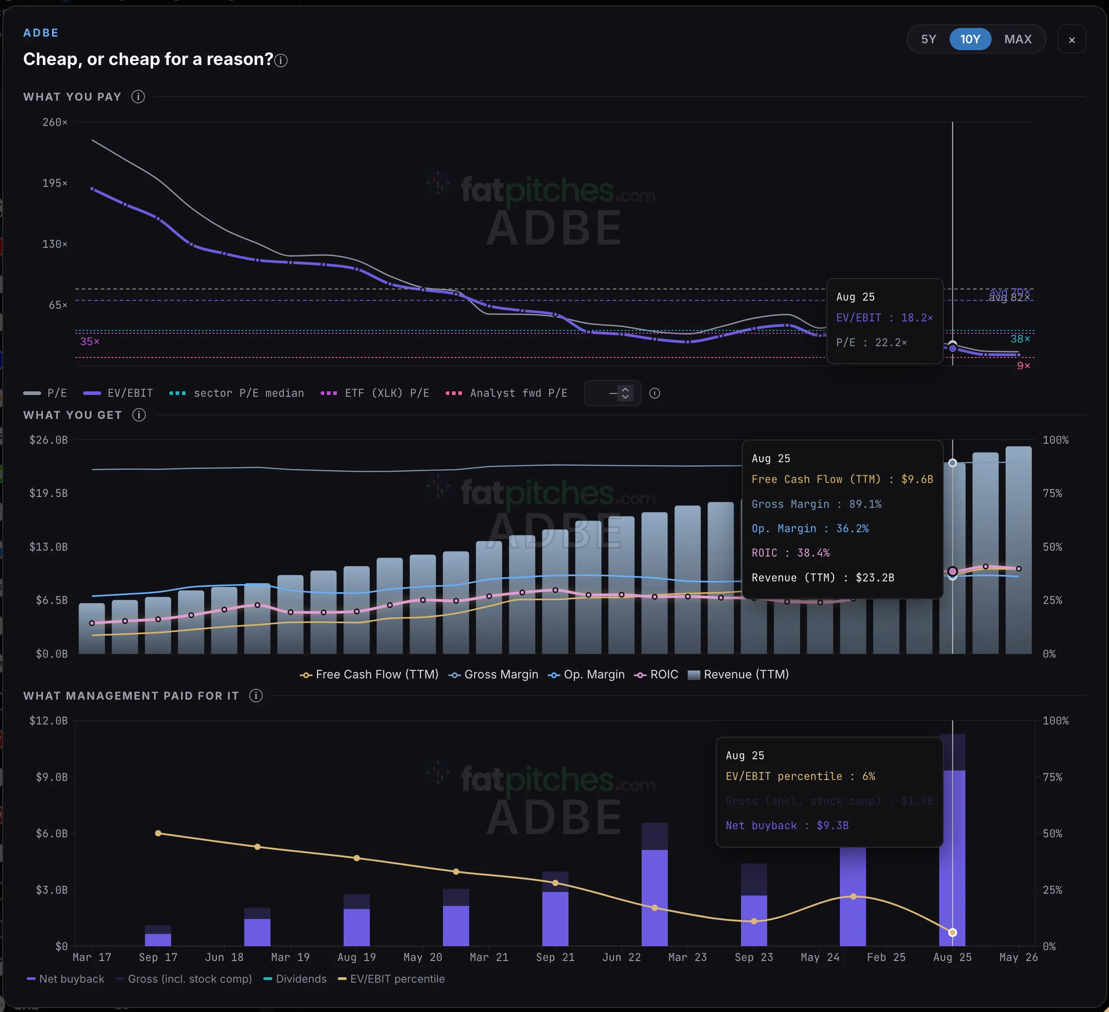Toggle EV/EBIT series in legend

coord(118,393)
